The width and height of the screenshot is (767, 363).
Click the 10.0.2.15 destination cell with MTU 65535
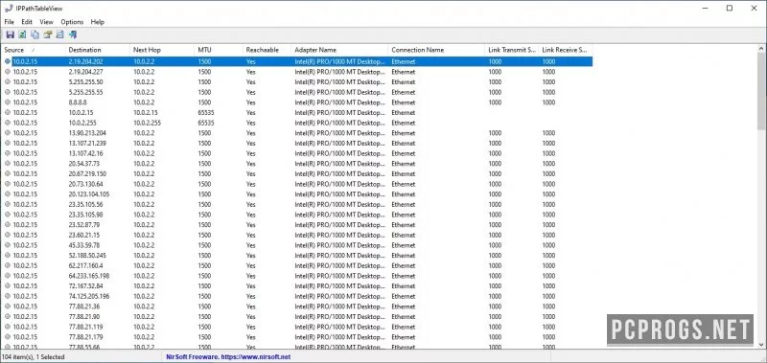click(81, 112)
